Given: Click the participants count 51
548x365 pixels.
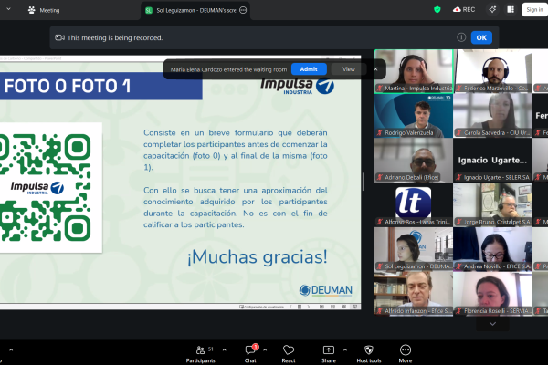Looking at the screenshot, I should coord(211,349).
